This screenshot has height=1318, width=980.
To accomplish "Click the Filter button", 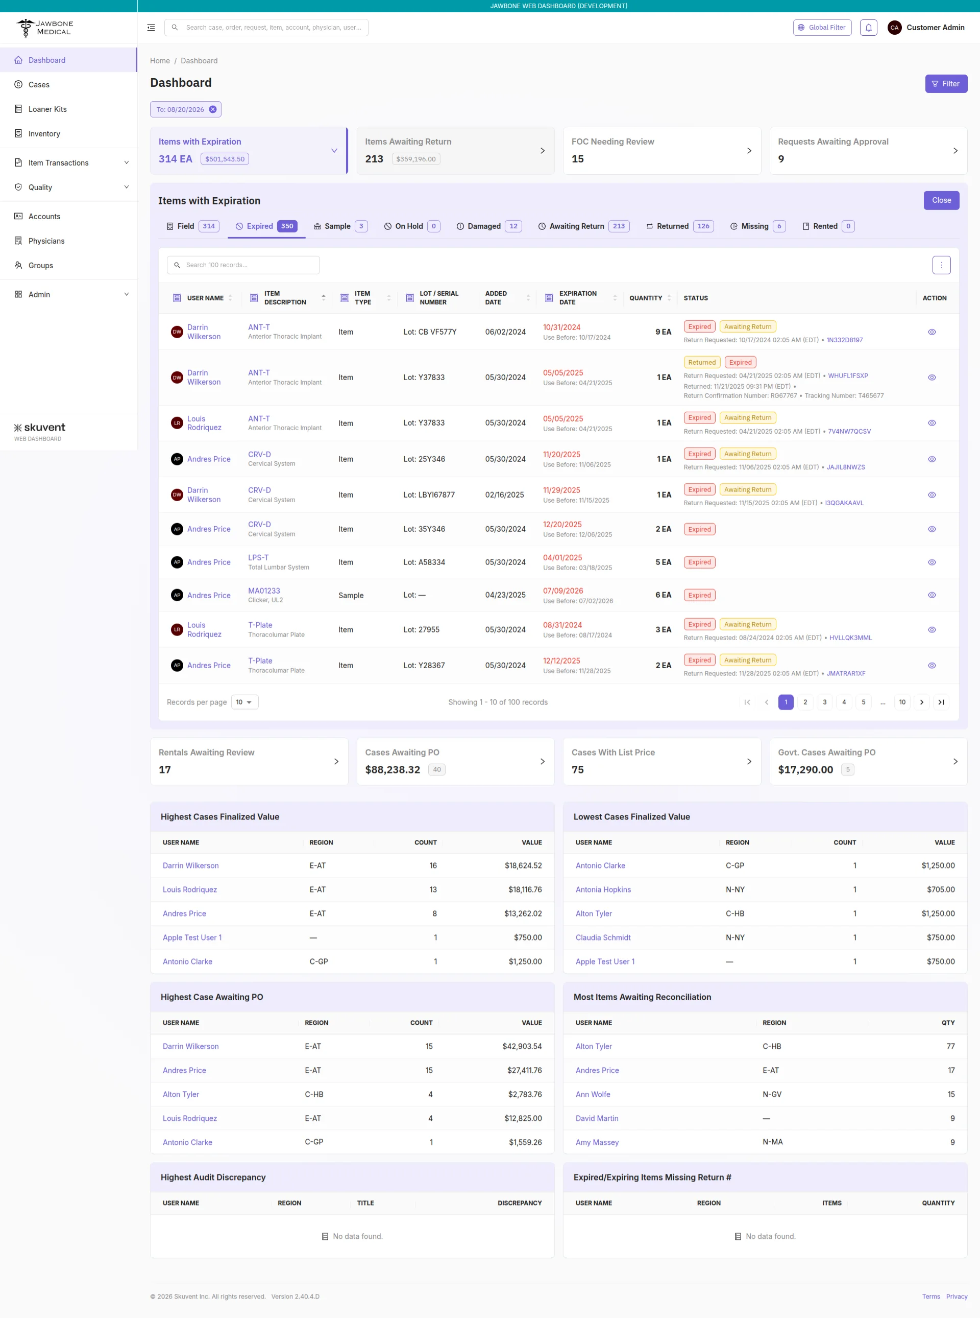I will (946, 84).
